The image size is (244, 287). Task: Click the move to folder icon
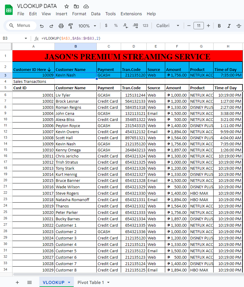pos(76,7)
